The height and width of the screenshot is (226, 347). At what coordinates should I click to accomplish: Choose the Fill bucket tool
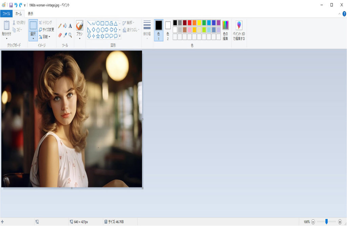coord(65,26)
